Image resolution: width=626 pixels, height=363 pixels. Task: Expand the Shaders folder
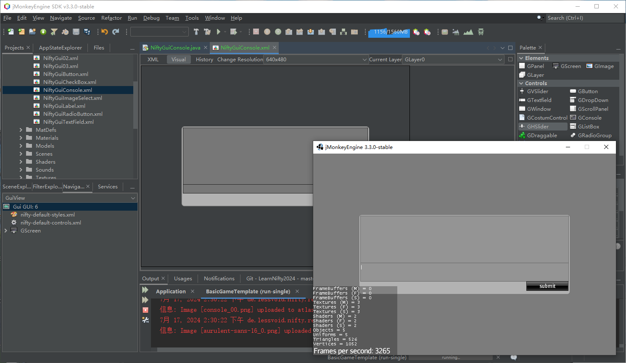(x=21, y=162)
